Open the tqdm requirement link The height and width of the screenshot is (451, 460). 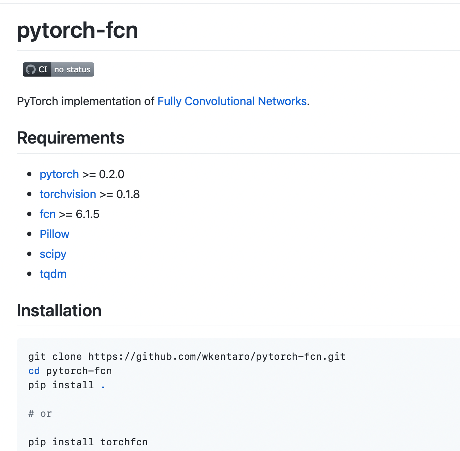click(x=53, y=274)
